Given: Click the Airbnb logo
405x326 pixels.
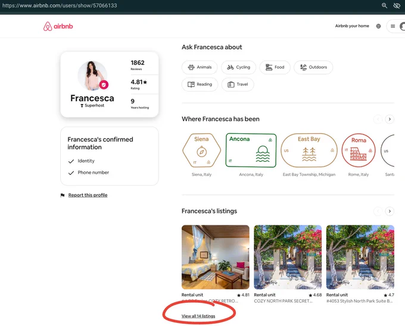Looking at the screenshot, I should (x=58, y=26).
